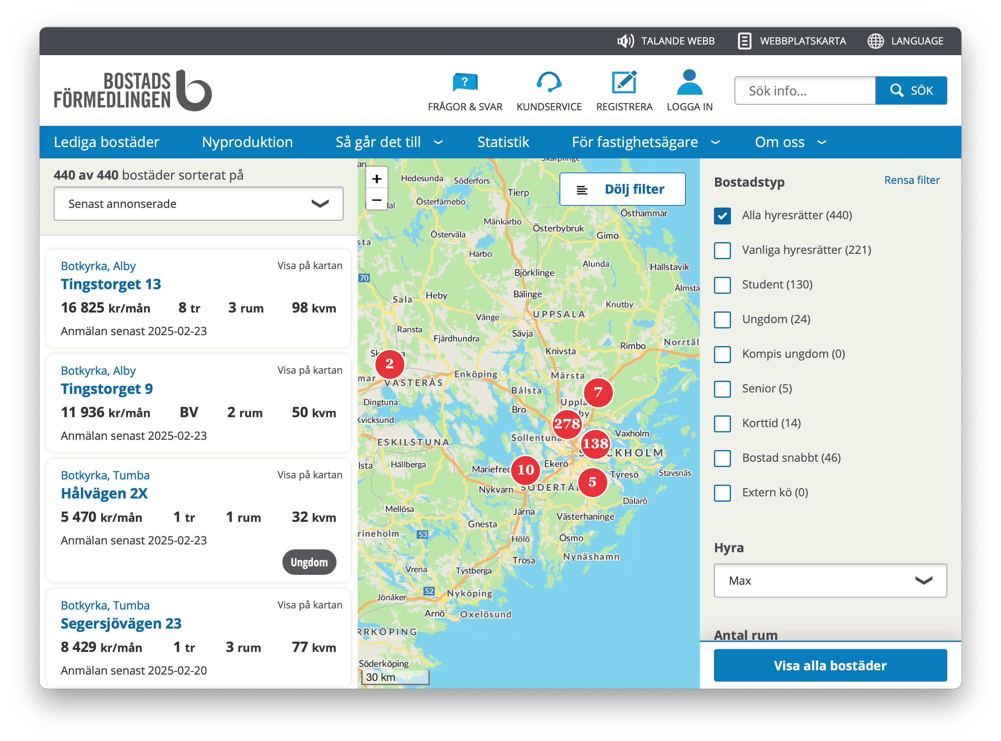The width and height of the screenshot is (1001, 741).
Task: Expand the Så går det till menu
Action: click(x=388, y=142)
